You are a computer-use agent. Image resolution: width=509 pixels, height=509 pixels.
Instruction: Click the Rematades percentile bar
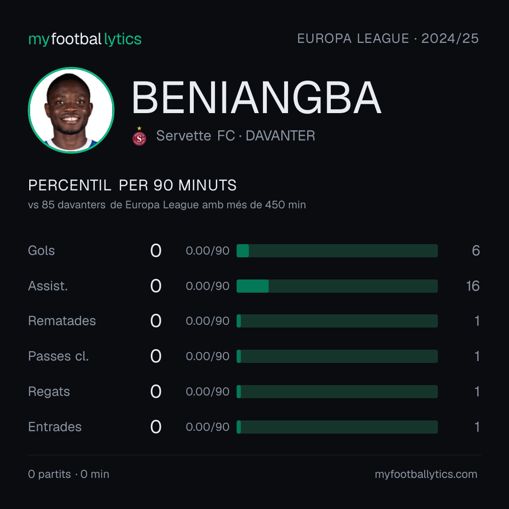337,321
